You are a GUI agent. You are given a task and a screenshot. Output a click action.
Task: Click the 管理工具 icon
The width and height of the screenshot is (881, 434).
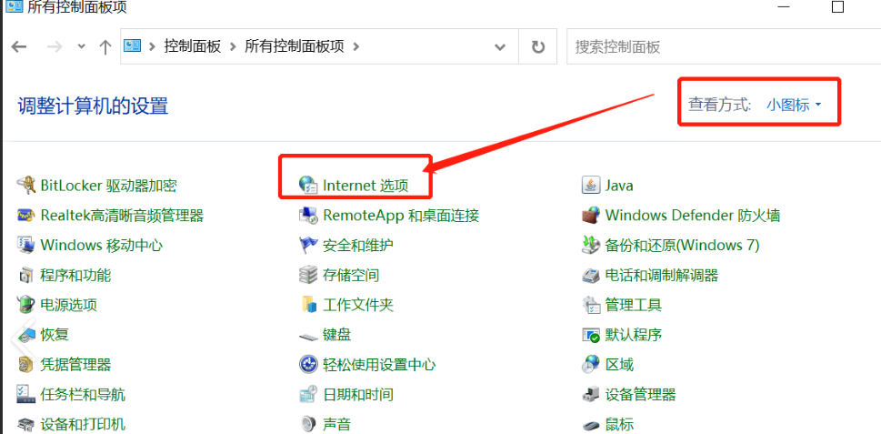tap(590, 305)
